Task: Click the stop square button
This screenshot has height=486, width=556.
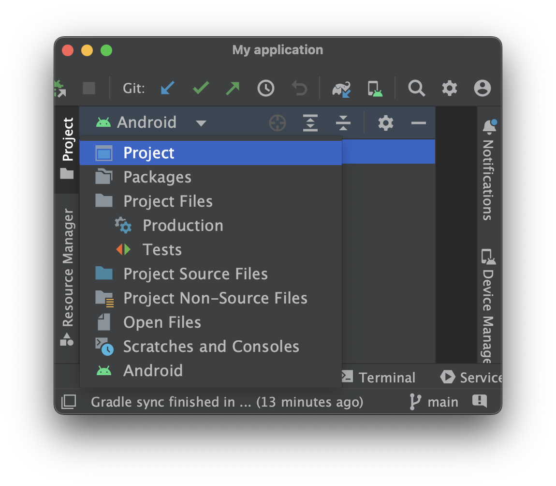Action: (89, 88)
